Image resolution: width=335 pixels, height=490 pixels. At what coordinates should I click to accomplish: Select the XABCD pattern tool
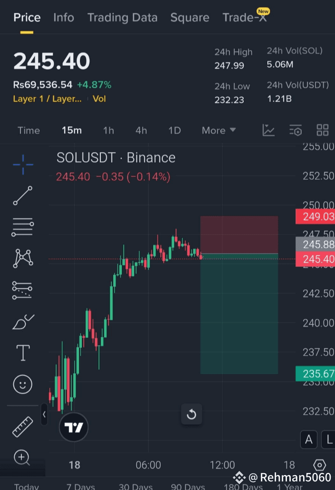23,258
